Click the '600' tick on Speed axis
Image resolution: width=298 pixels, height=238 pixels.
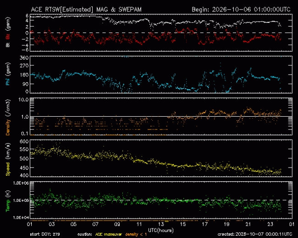[24, 141]
